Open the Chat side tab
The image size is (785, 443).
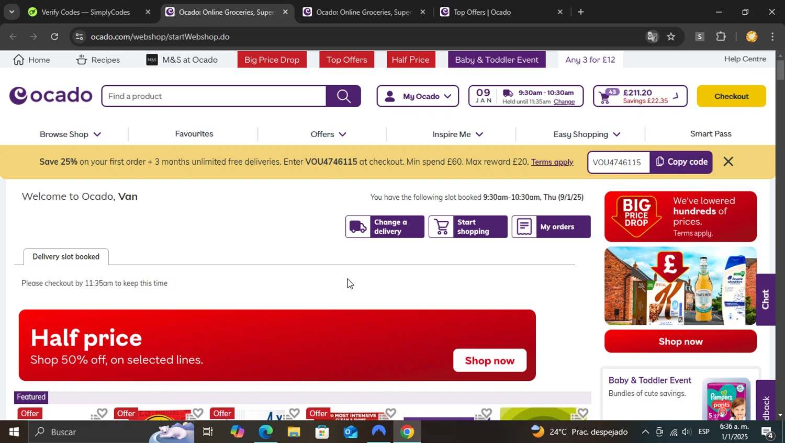point(766,300)
